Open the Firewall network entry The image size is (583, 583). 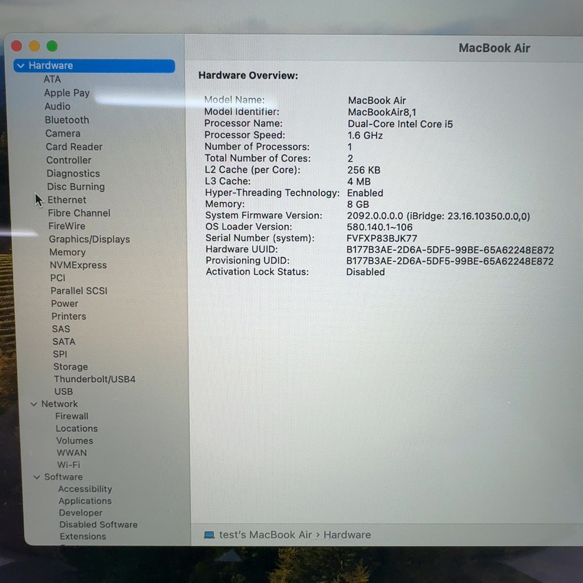pyautogui.click(x=72, y=416)
